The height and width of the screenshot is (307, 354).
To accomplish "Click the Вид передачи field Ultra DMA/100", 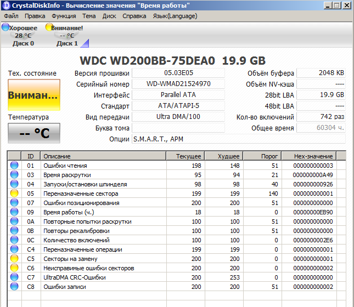I will coord(178,117).
